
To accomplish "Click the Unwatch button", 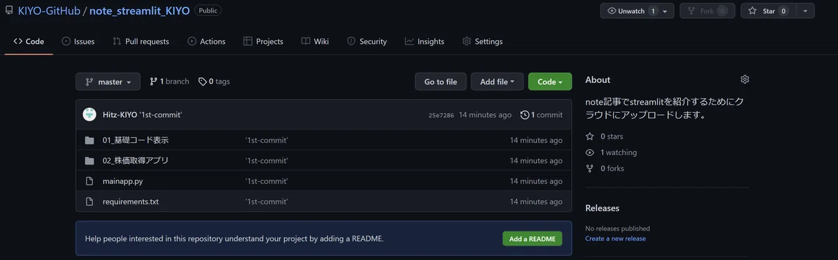I will coord(632,11).
